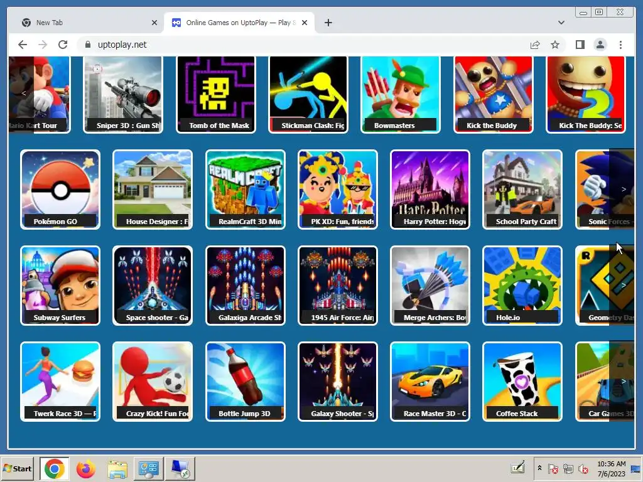Image resolution: width=643 pixels, height=482 pixels.
Task: Play Subway Surfers
Action: point(60,286)
